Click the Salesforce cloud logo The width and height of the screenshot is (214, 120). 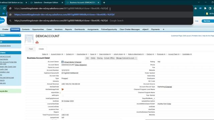2,20
